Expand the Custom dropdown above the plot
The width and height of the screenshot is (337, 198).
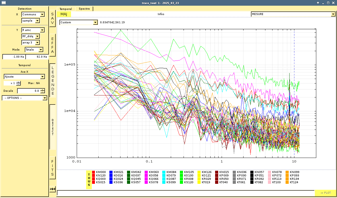pyautogui.click(x=78, y=22)
